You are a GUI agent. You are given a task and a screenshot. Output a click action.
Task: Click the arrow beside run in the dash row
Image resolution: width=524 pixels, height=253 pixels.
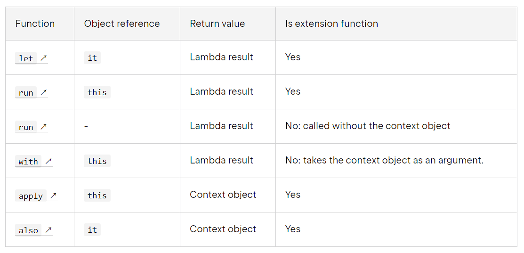coord(43,127)
